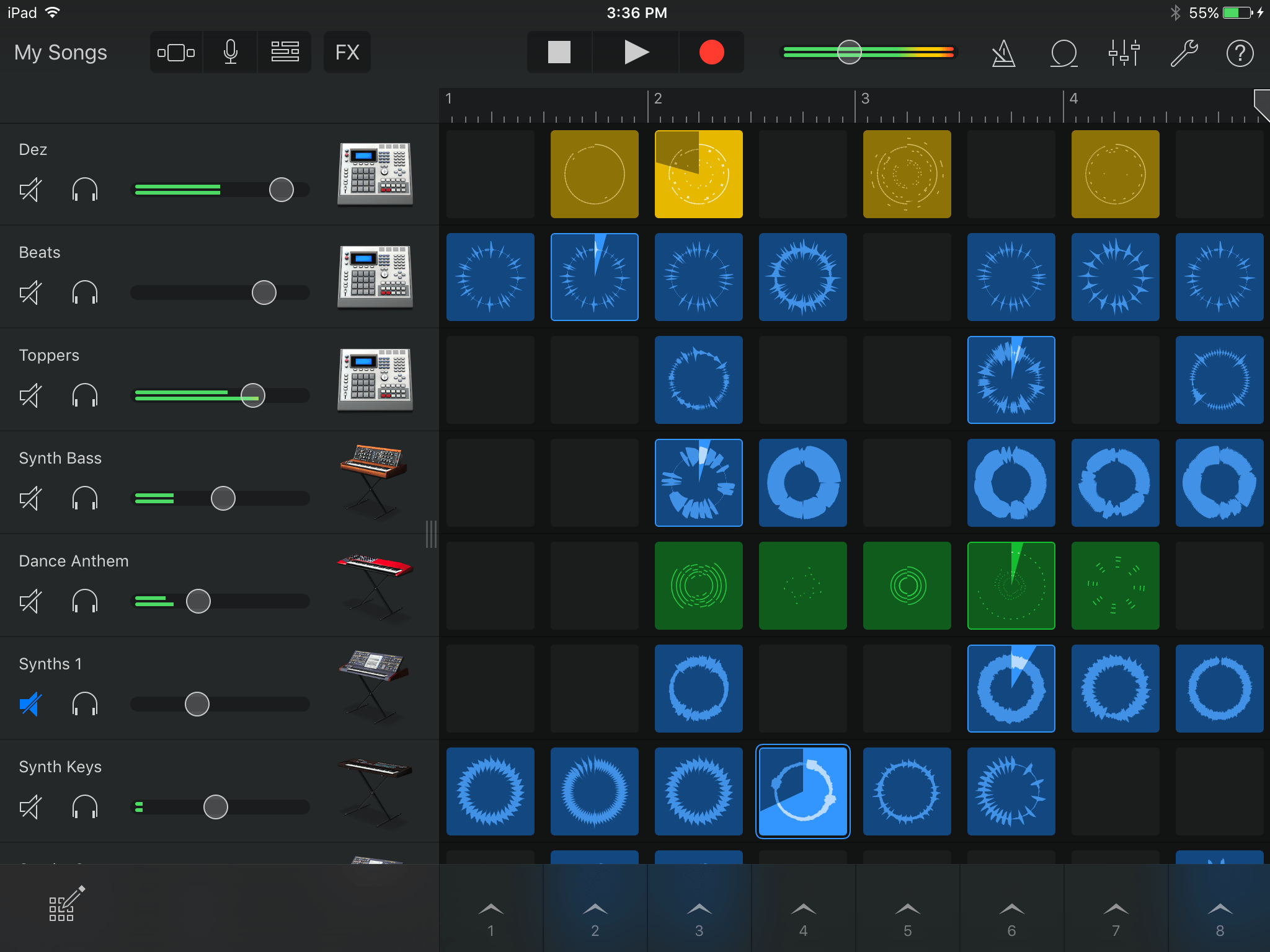Trigger column 1 with its arrow

coord(491,911)
